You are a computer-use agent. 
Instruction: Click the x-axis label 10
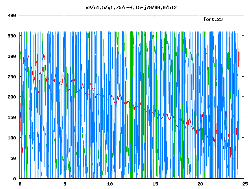[110, 184]
